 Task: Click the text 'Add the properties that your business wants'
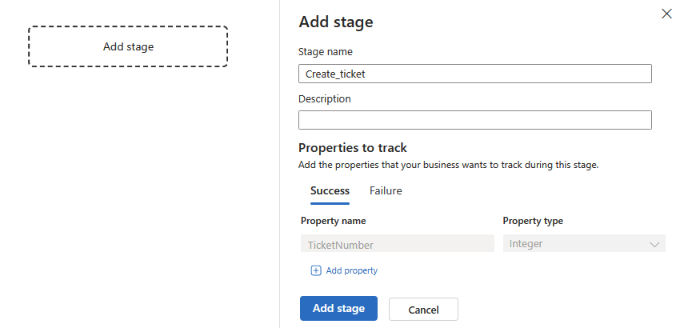[383, 166]
